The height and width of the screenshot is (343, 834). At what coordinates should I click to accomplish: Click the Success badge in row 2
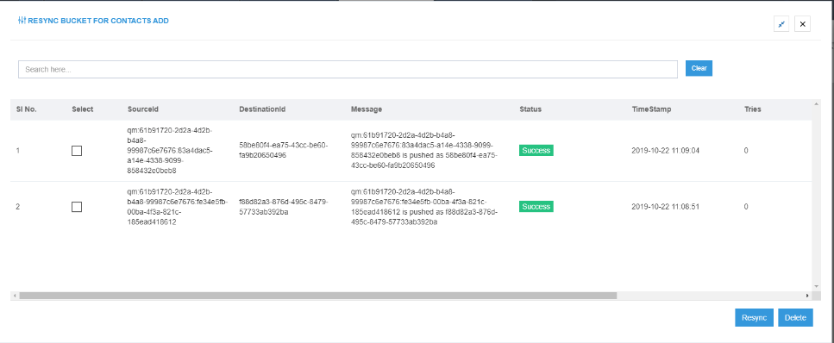tap(536, 206)
